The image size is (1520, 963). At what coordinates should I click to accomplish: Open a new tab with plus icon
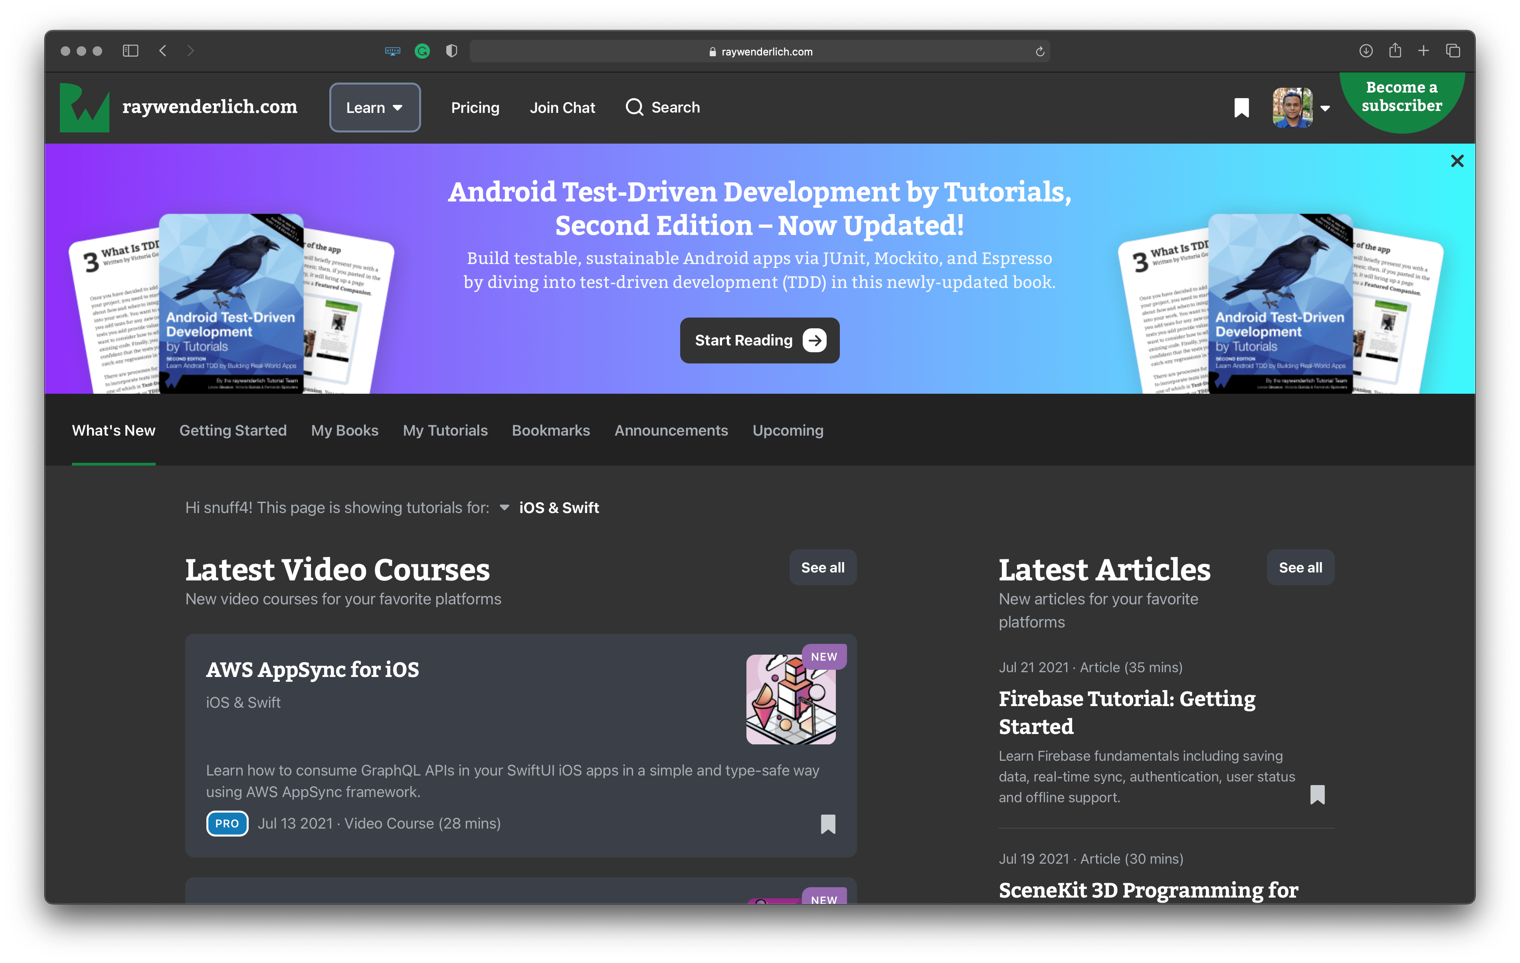pos(1423,51)
